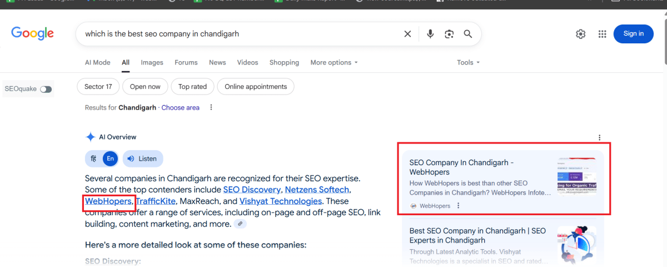This screenshot has width=667, height=267.
Task: Select the En language option
Action: click(x=111, y=159)
